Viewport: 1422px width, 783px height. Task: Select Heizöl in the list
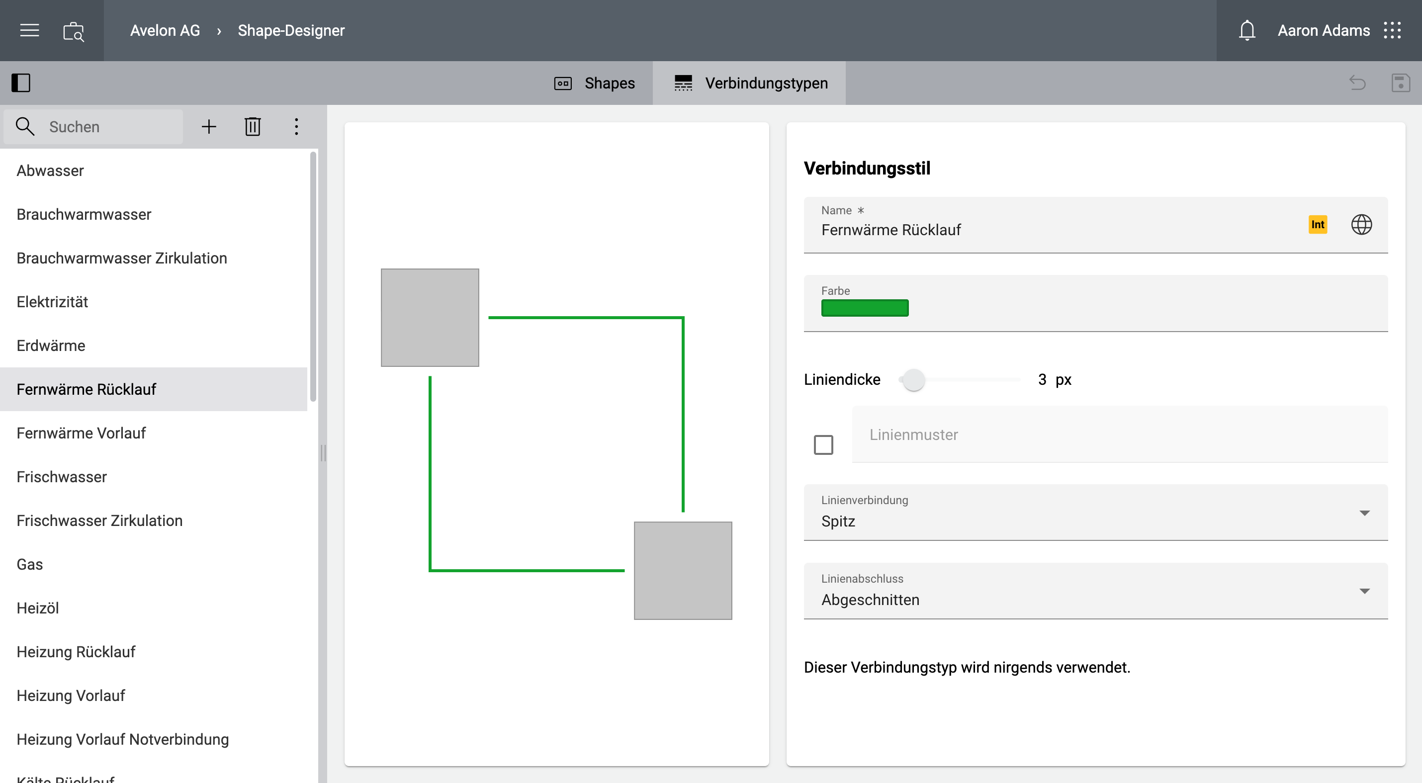(x=154, y=608)
